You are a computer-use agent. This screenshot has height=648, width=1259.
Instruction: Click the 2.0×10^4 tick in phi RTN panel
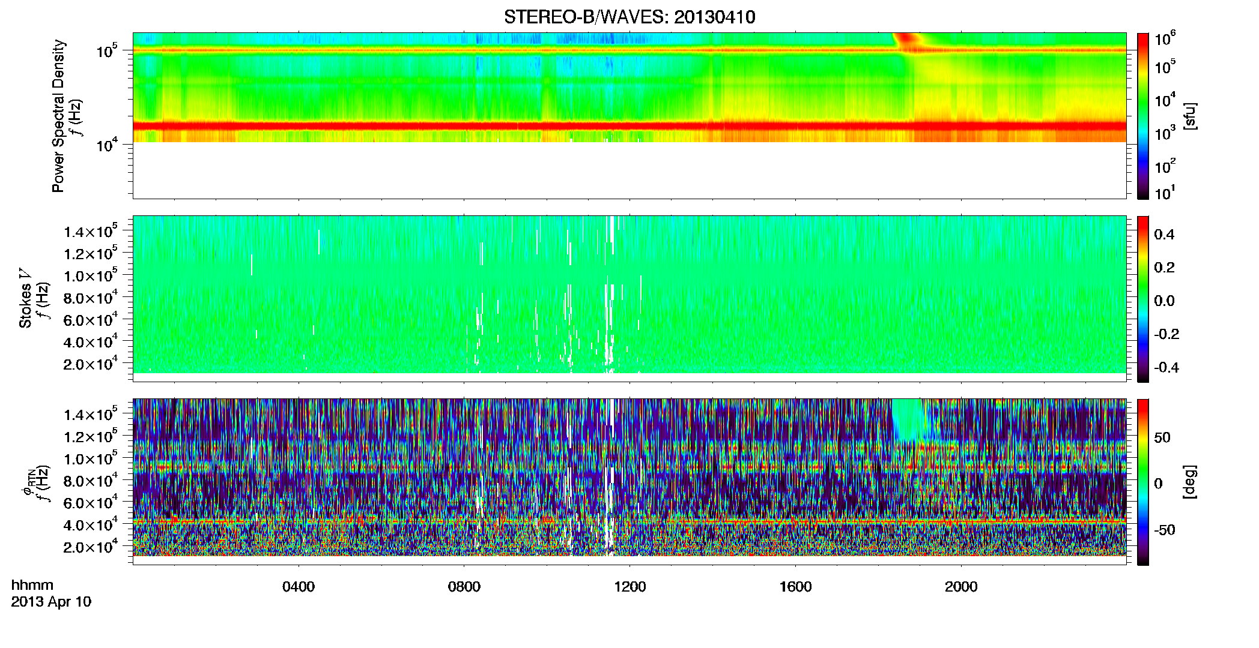click(x=90, y=547)
